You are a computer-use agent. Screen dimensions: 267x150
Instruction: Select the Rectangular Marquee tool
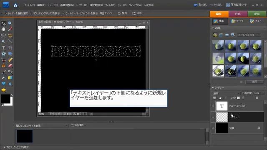point(4,35)
